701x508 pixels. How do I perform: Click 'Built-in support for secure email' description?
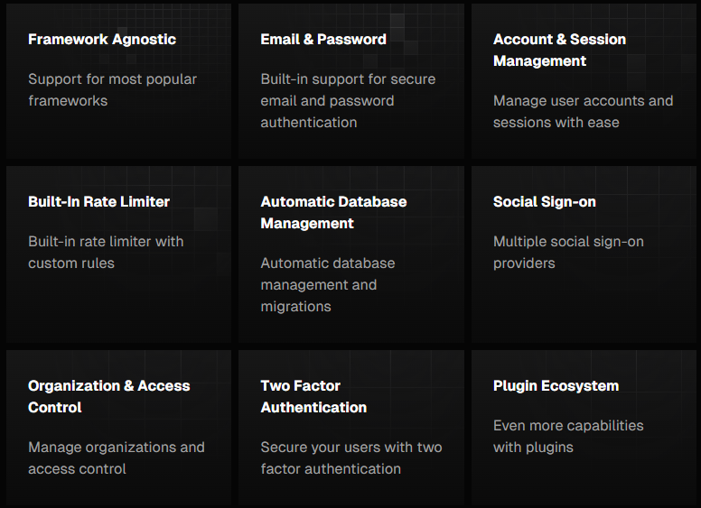click(x=348, y=100)
